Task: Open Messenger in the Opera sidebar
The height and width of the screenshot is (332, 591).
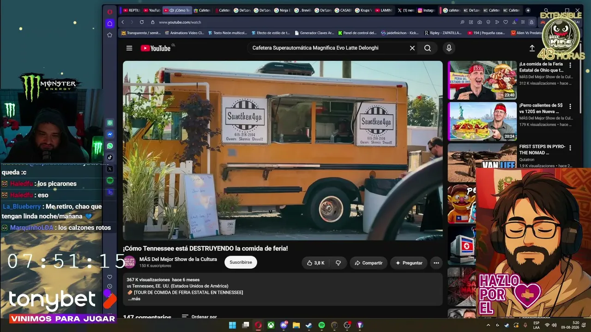Action: [x=110, y=134]
